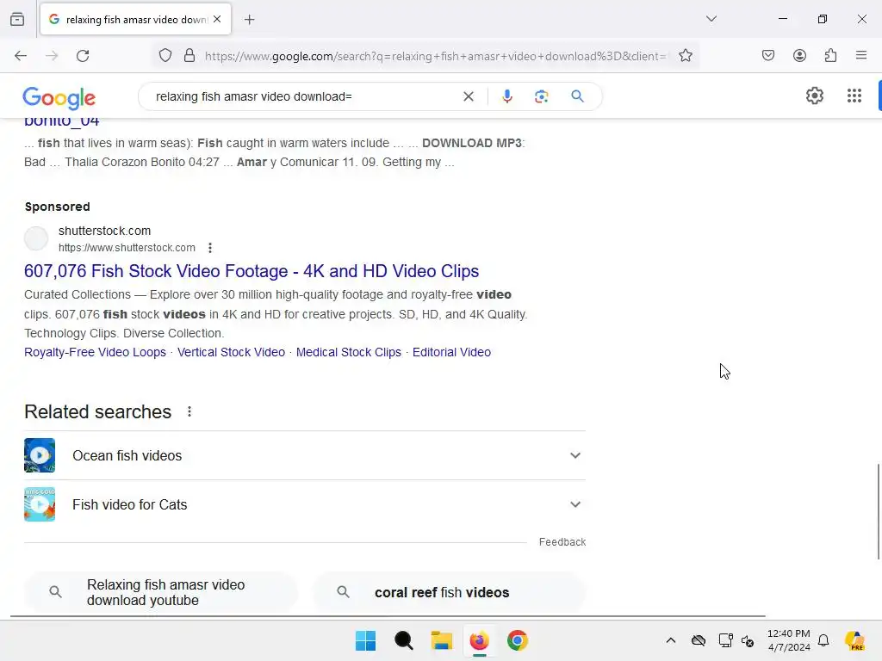882x661 pixels.
Task: Click the Google search text box
Action: [304, 96]
